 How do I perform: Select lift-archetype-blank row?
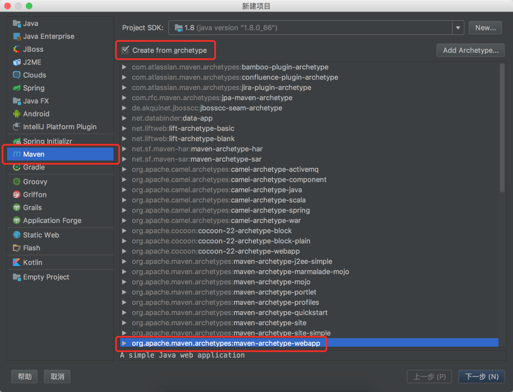tap(309, 139)
